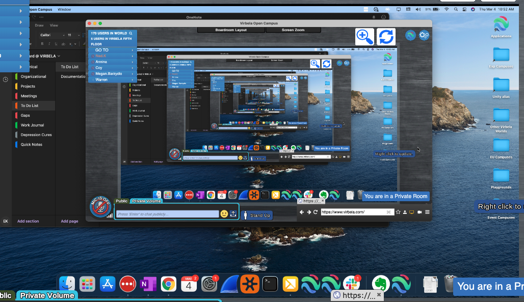The height and width of the screenshot is (302, 524).
Task: Open the EU Campuses desktop folder
Action: pos(501,148)
